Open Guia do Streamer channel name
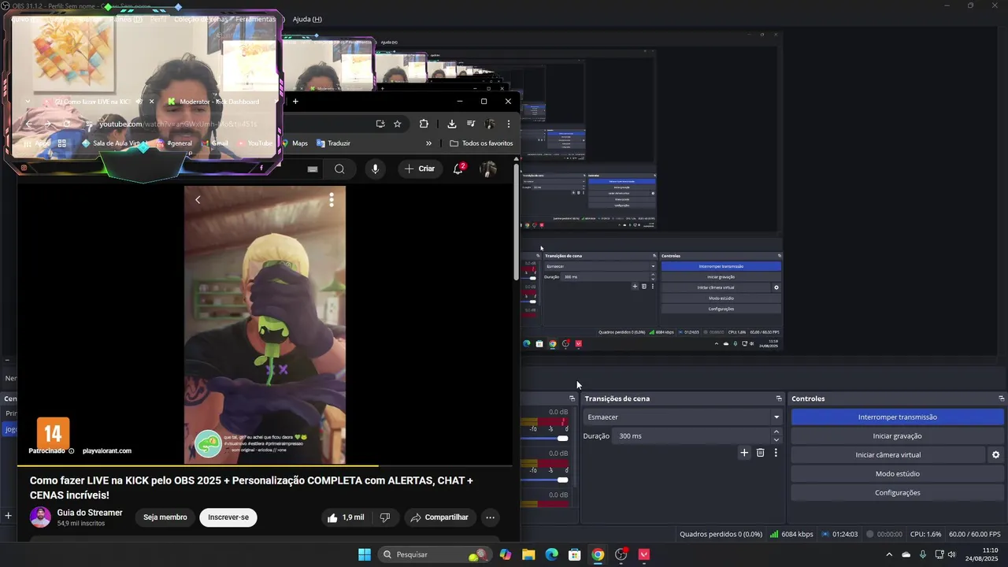The height and width of the screenshot is (567, 1008). pos(90,513)
